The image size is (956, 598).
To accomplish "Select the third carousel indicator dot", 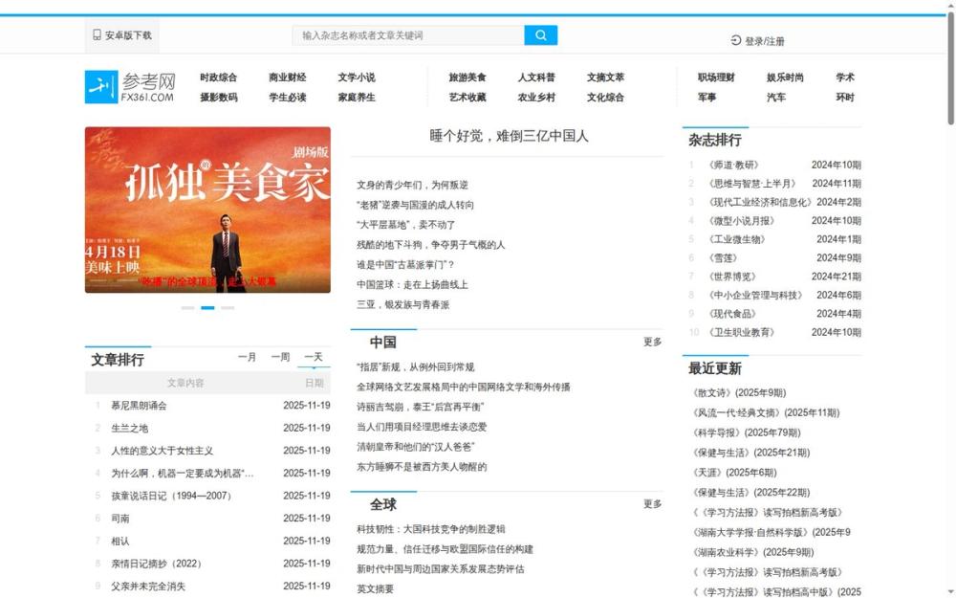I will [228, 307].
